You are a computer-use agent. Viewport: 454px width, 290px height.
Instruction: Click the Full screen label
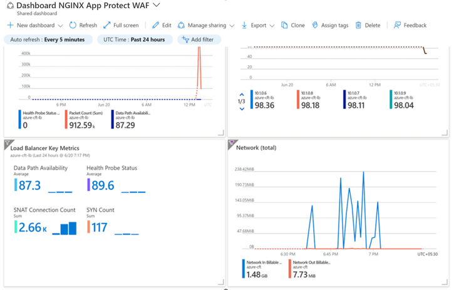point(126,25)
